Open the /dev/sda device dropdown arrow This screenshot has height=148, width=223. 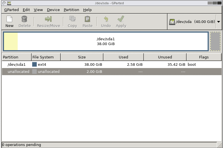(218, 22)
